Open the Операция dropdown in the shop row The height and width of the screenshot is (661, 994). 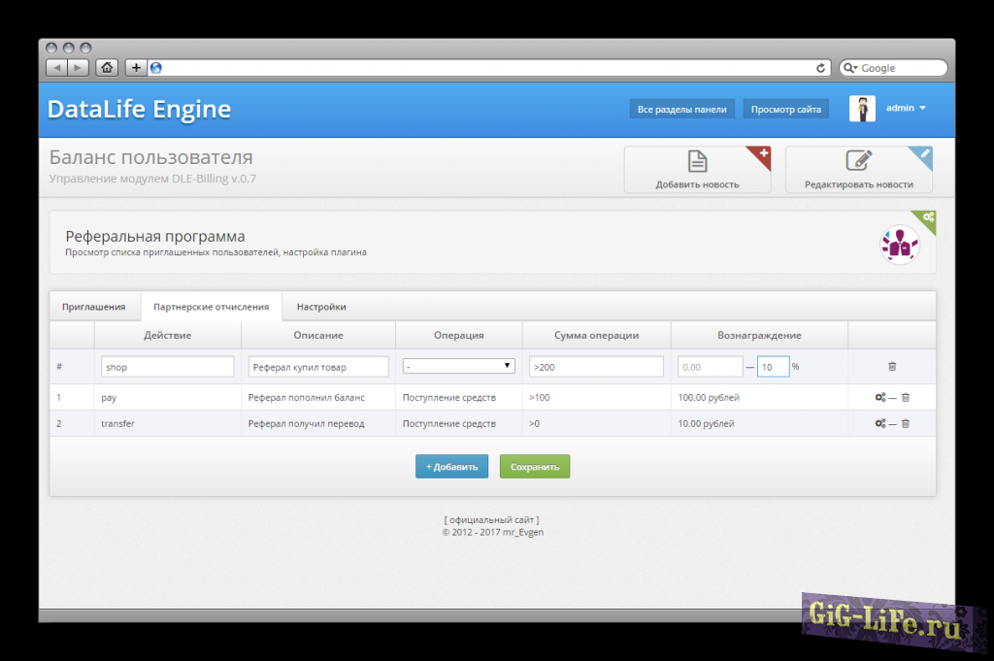pyautogui.click(x=459, y=367)
